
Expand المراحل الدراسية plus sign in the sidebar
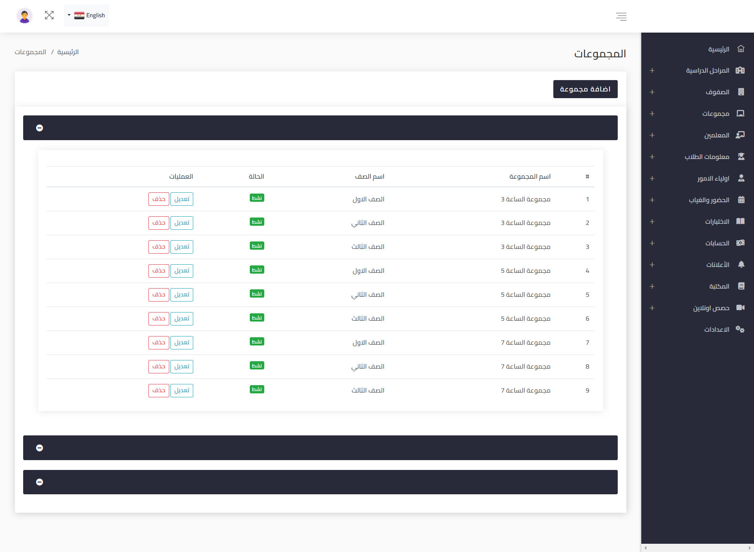pos(652,71)
